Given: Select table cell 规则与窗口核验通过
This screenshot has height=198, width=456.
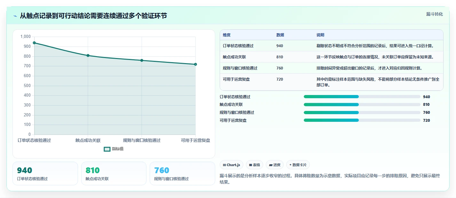Looking at the screenshot, I should 240,68.
